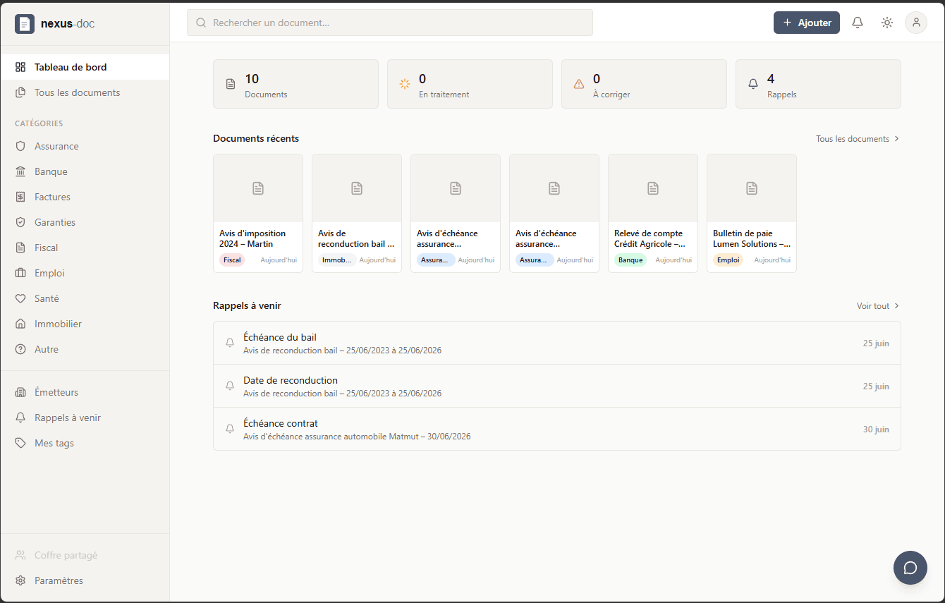
Task: Click the Emploi tag on Bulletin de paie card
Action: (728, 260)
